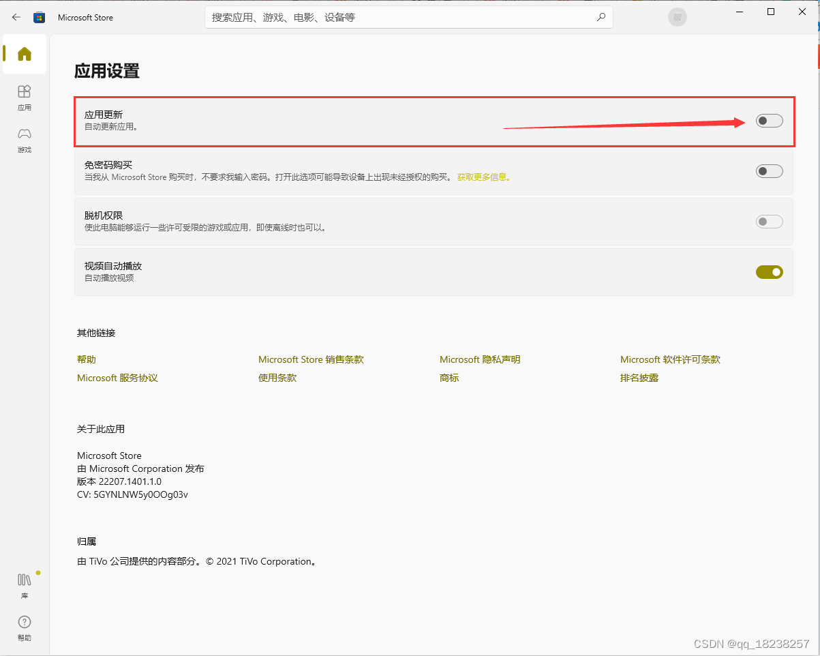This screenshot has height=656, width=820.
Task: Disable 视频自动播放 switch
Action: pos(769,272)
